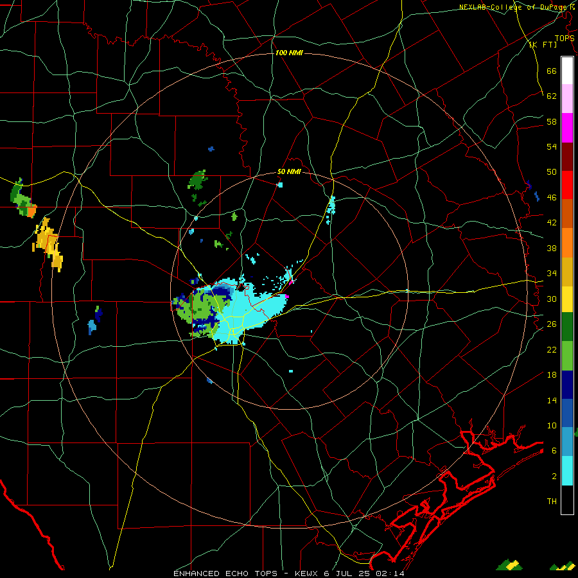This screenshot has height=578, width=578.
Task: Click the white 66 kft legend swatch
Action: 567,71
